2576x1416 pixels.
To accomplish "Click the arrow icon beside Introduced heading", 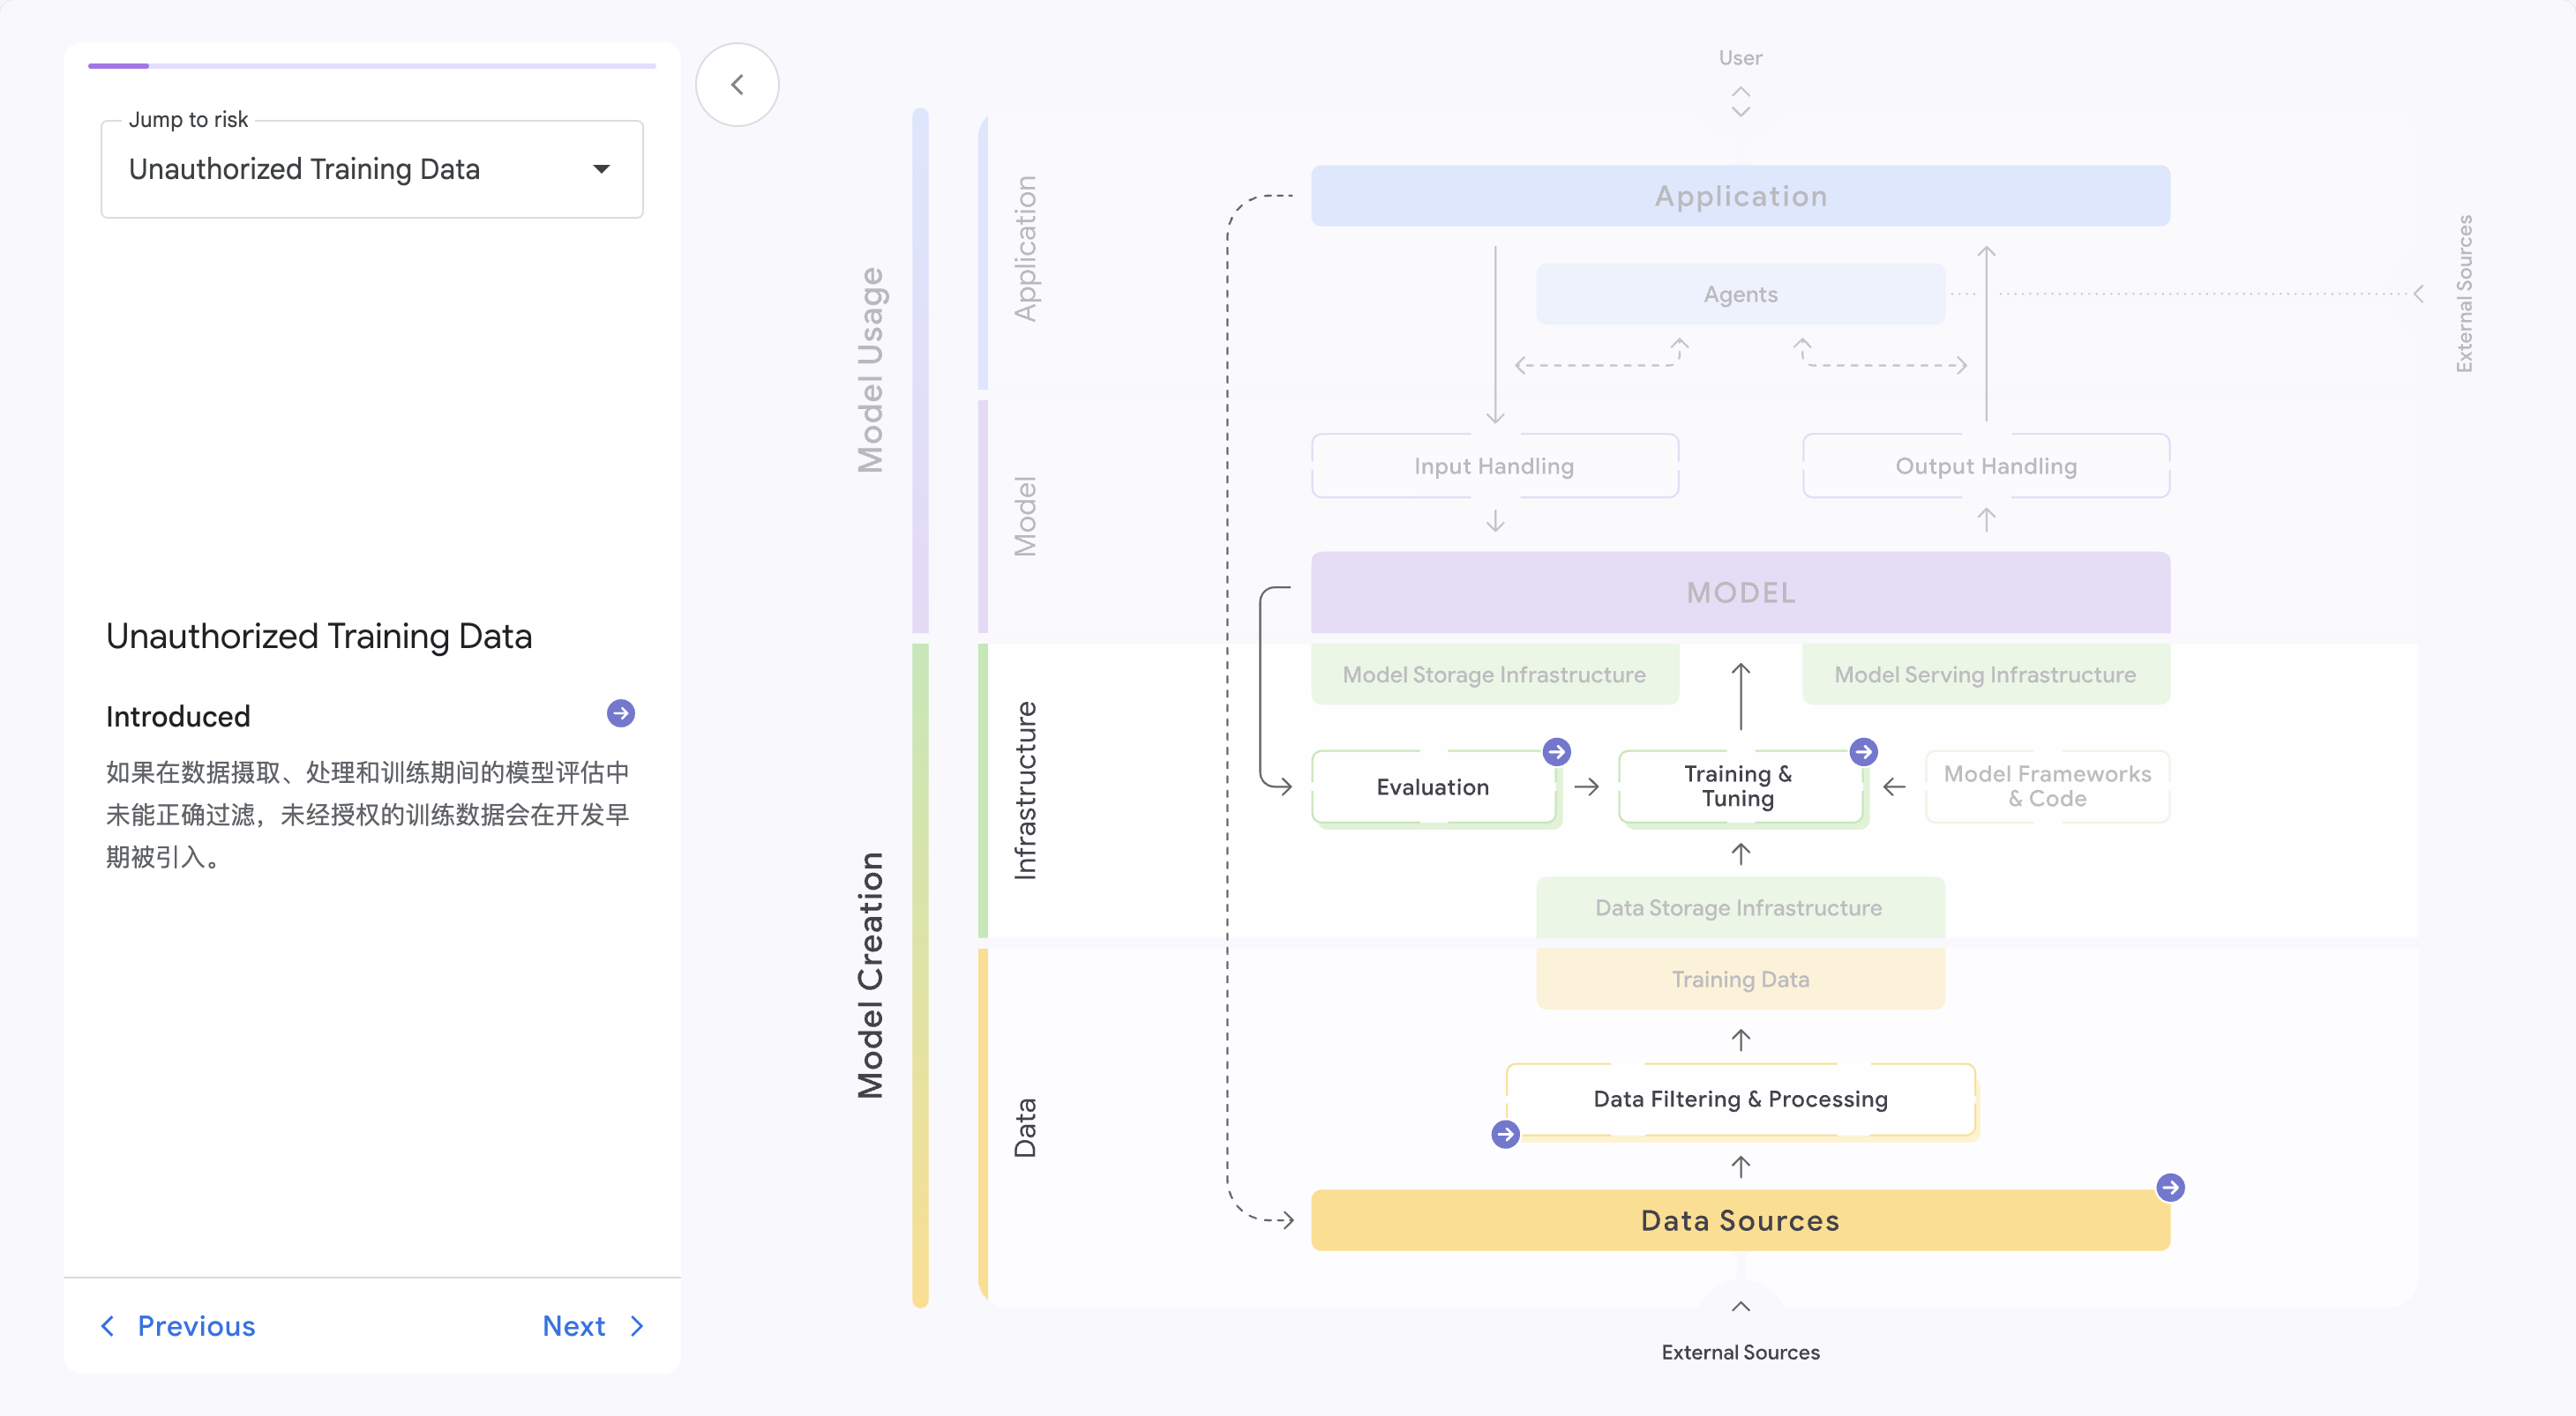I will (x=620, y=713).
